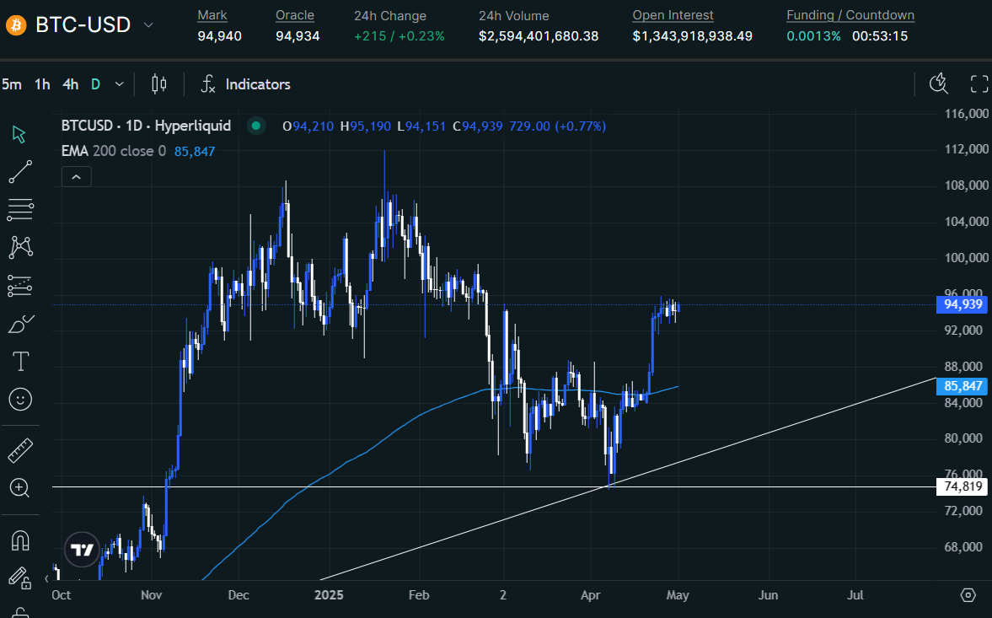992x618 pixels.
Task: Click the funding rate 0.0013% value
Action: tap(813, 36)
